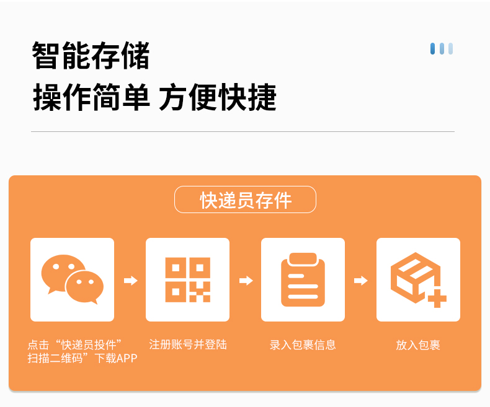This screenshot has height=407, width=490.
Task: Click the WeChat chat bubbles icon
Action: pos(72,279)
